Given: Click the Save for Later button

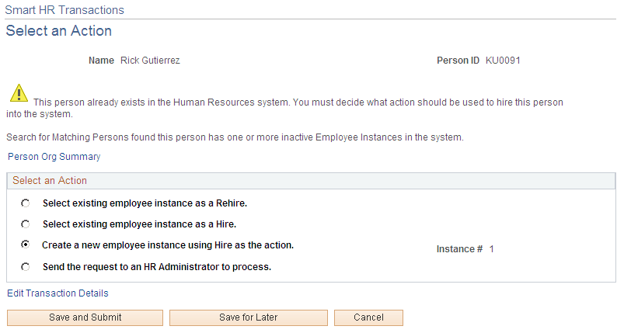Looking at the screenshot, I should click(x=248, y=317).
